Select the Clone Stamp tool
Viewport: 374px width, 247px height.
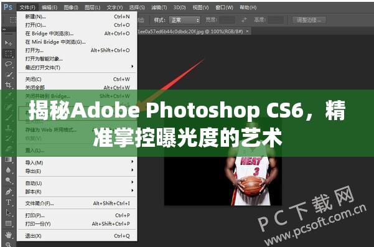click(x=8, y=128)
